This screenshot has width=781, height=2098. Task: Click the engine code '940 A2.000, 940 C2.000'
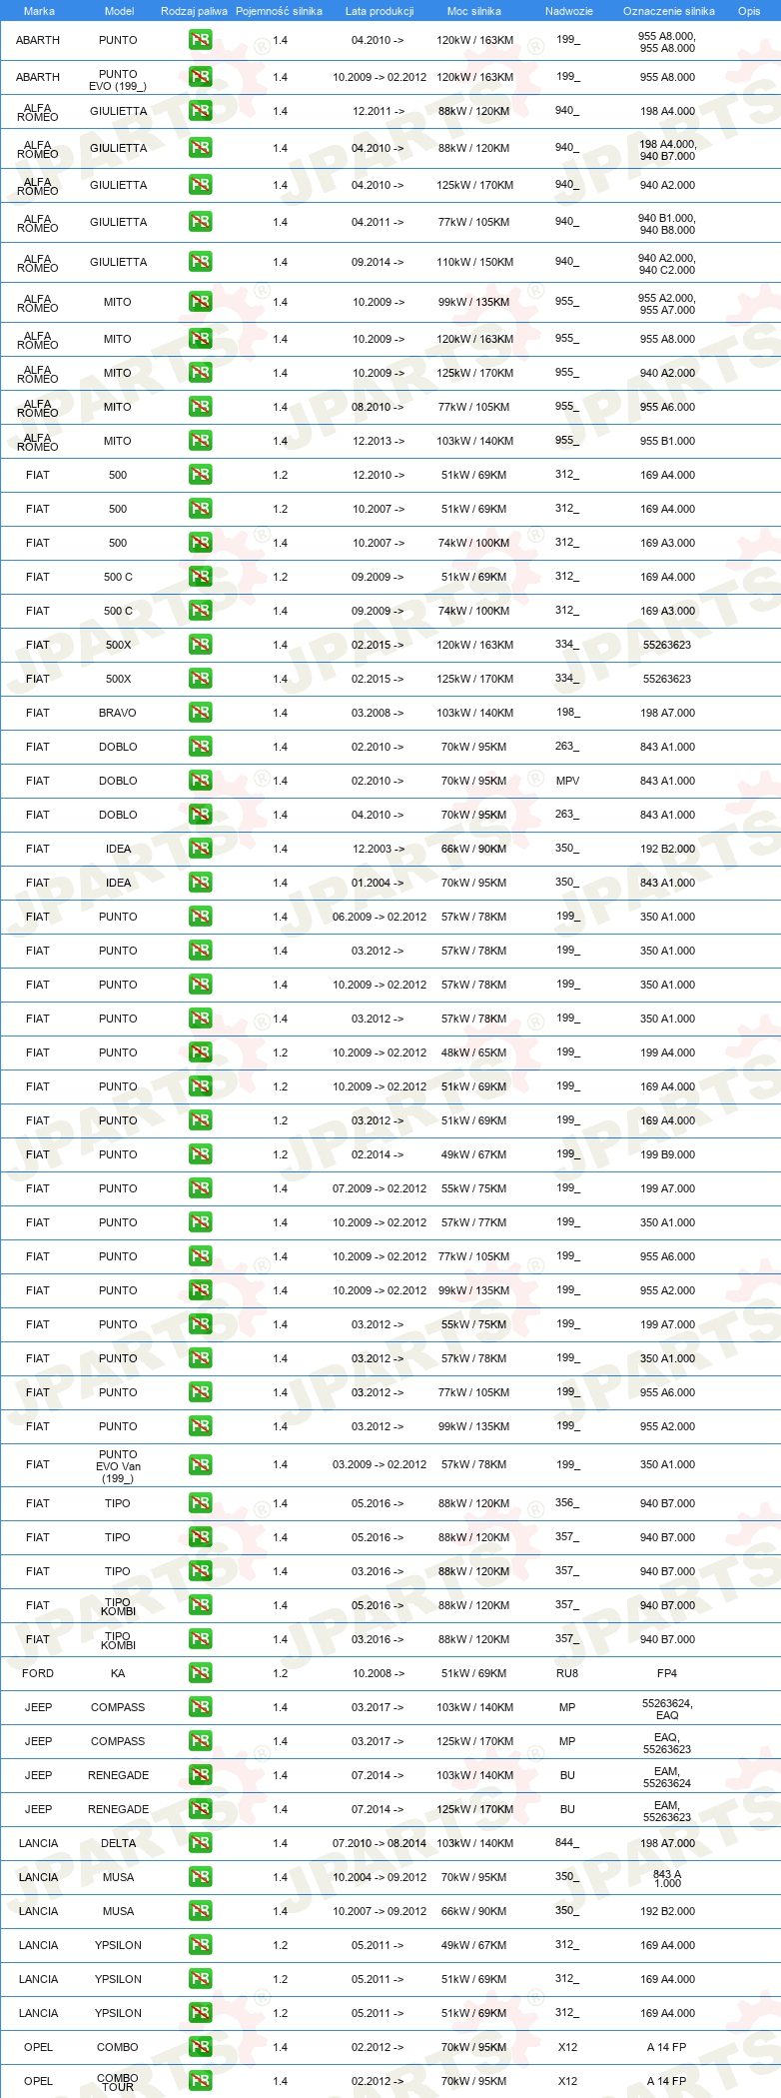tap(667, 264)
